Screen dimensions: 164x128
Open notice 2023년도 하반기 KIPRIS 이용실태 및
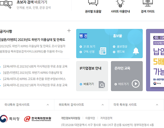(x=33, y=73)
